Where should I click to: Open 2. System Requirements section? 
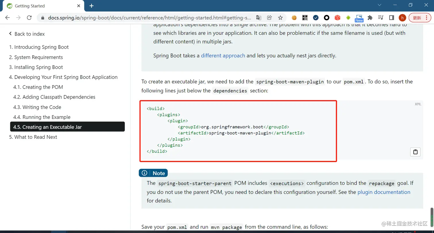(36, 57)
